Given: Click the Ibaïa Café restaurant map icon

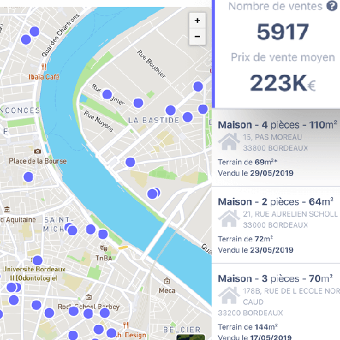Looking at the screenshot, I should (x=44, y=67).
